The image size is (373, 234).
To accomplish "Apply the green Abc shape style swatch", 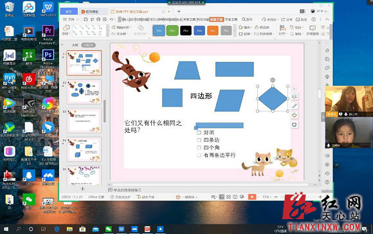I will pyautogui.click(x=172, y=30).
